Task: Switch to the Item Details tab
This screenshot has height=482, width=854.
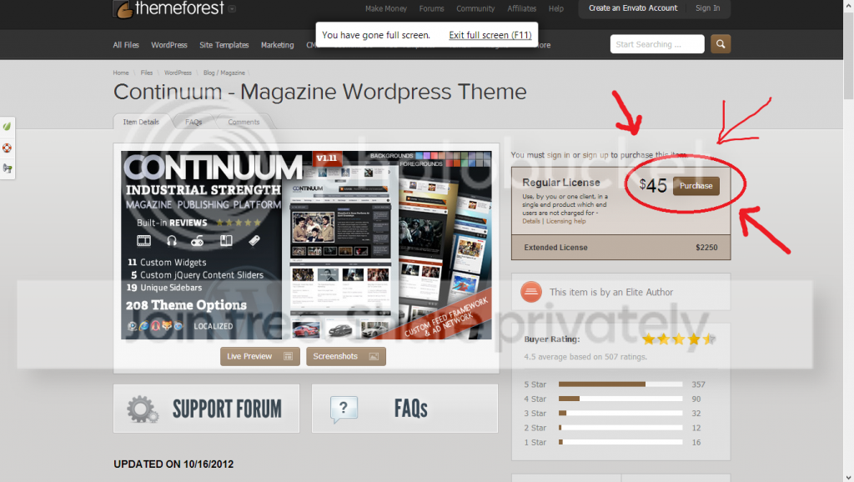Action: pos(141,122)
